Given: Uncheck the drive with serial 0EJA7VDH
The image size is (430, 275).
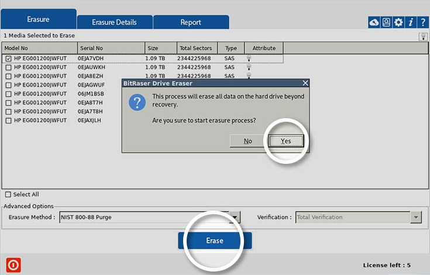Looking at the screenshot, I should [9, 59].
